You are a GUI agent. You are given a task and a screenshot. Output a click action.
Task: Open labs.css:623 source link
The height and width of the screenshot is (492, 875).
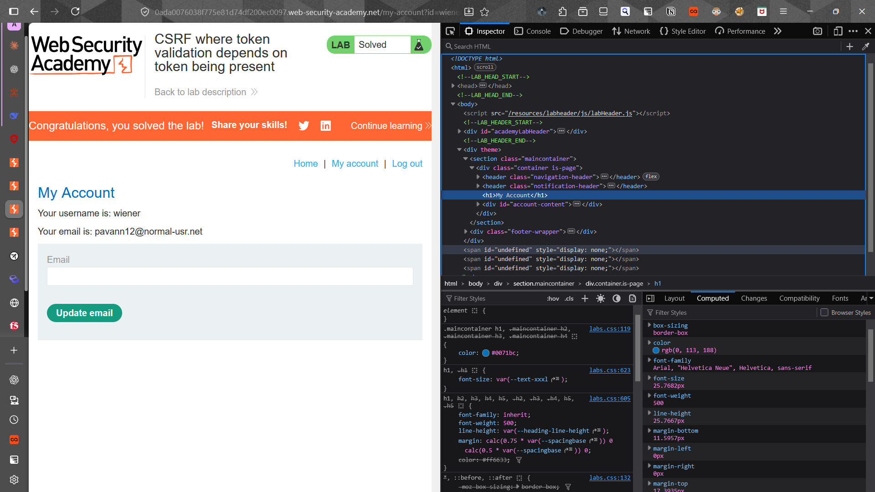click(x=610, y=370)
